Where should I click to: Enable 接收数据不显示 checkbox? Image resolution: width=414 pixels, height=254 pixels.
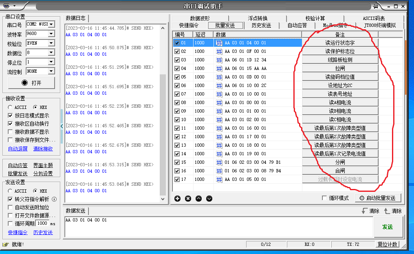click(x=10, y=132)
